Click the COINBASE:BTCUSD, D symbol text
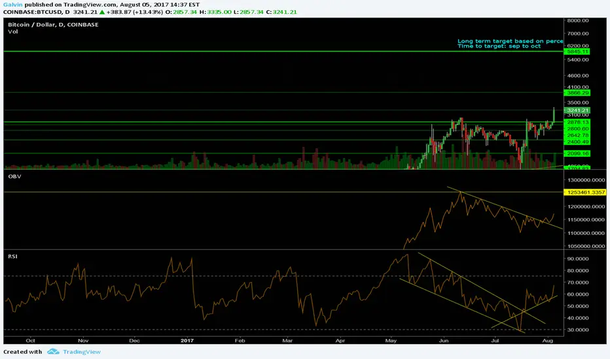 click(37, 12)
